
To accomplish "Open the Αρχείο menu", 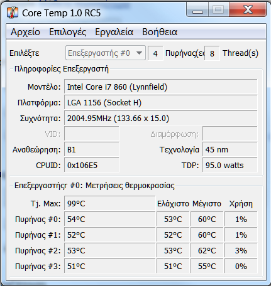I will pyautogui.click(x=25, y=32).
